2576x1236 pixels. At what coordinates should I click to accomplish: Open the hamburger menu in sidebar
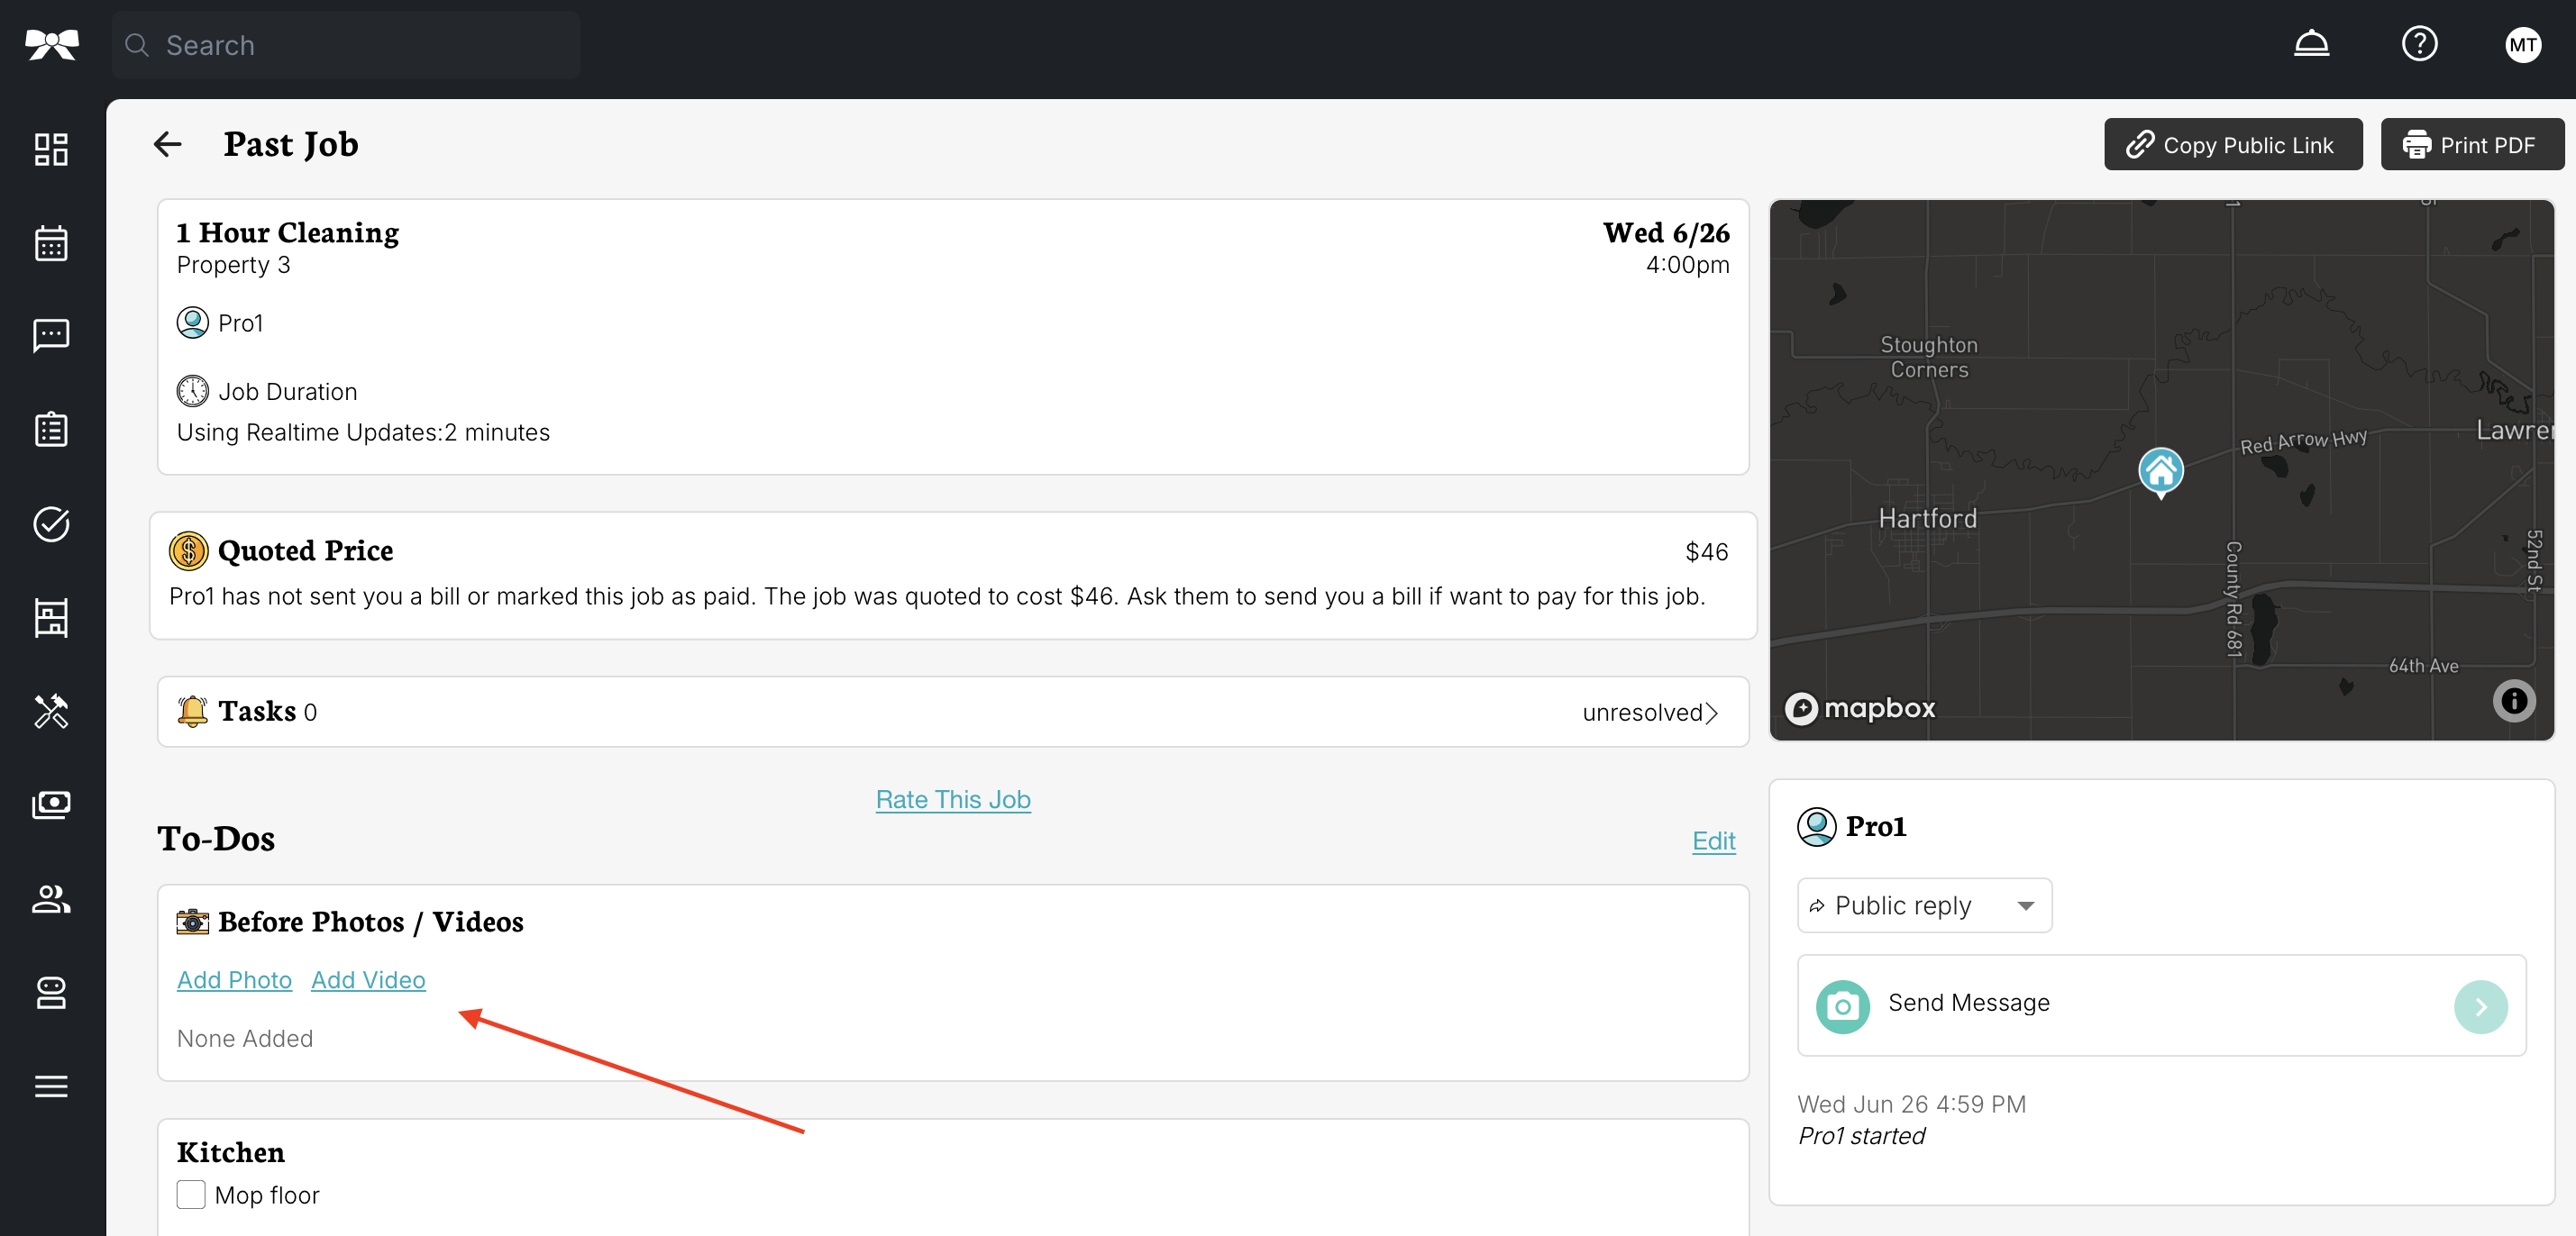(x=51, y=1086)
